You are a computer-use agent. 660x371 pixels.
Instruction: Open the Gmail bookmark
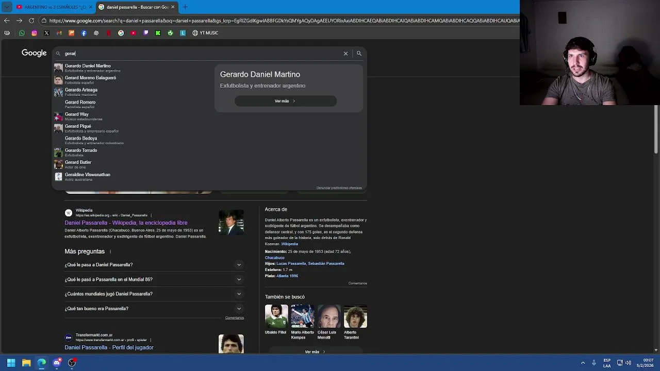coord(59,33)
